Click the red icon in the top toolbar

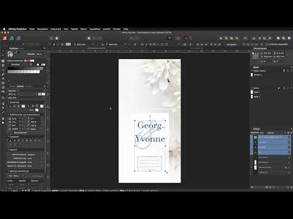tap(187, 38)
